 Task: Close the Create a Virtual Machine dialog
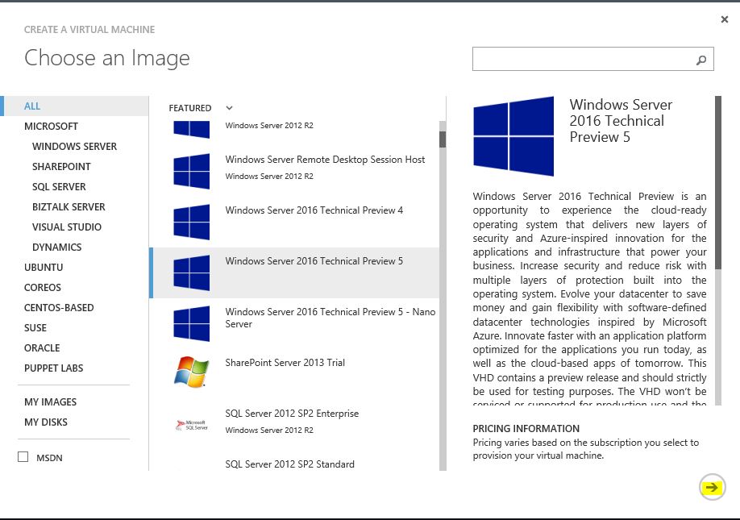coord(725,19)
